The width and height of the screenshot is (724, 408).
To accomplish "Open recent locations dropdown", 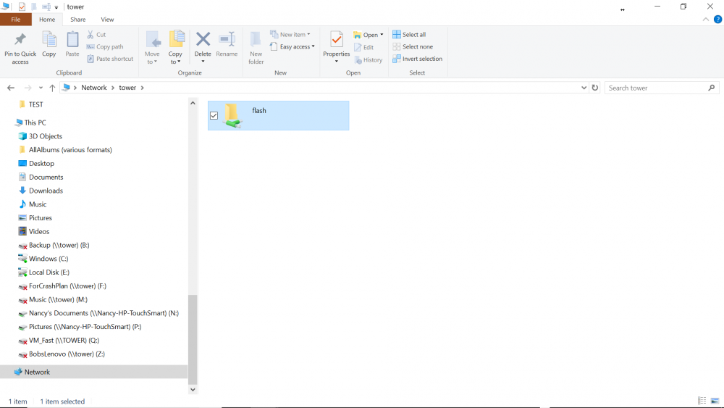I will click(x=41, y=88).
